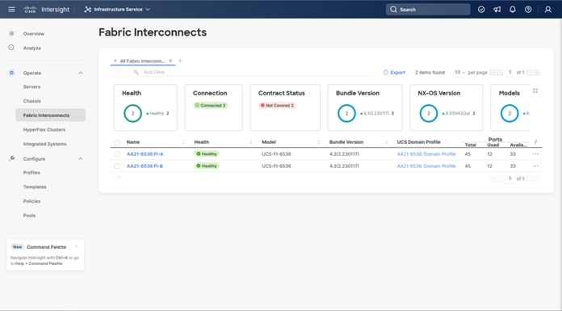Open the notifications bell icon

[x=513, y=10]
